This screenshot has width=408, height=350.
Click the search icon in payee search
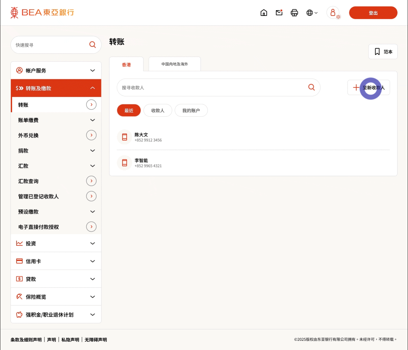click(311, 87)
